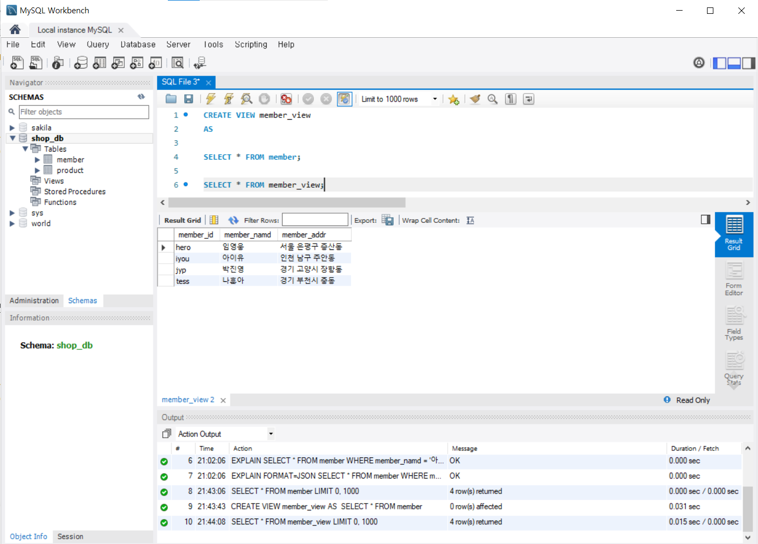Open a SQL script file in new tab
Viewport: 758px width, 544px height.
tap(36, 63)
